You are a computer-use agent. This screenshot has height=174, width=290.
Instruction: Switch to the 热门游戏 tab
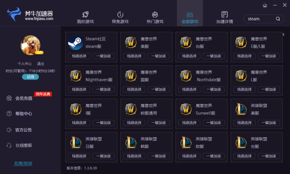point(155,18)
